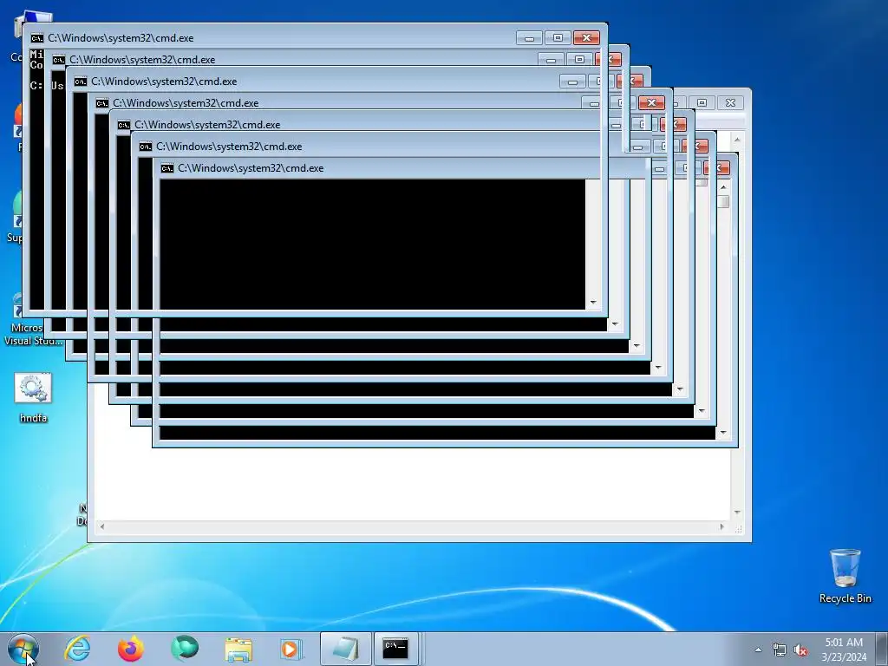Open the green globe browser taskbar icon
This screenshot has height=666, width=888.
185,649
